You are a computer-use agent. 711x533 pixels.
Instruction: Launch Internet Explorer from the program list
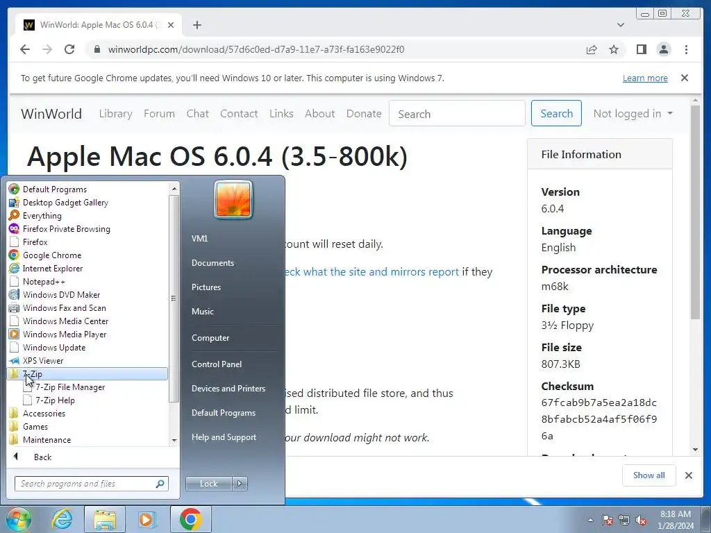pyautogui.click(x=53, y=268)
